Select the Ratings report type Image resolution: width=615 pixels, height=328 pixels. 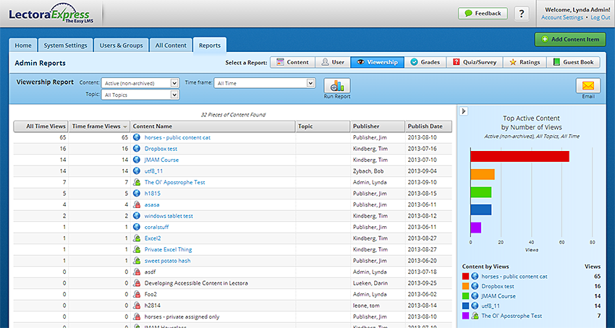[x=525, y=62]
